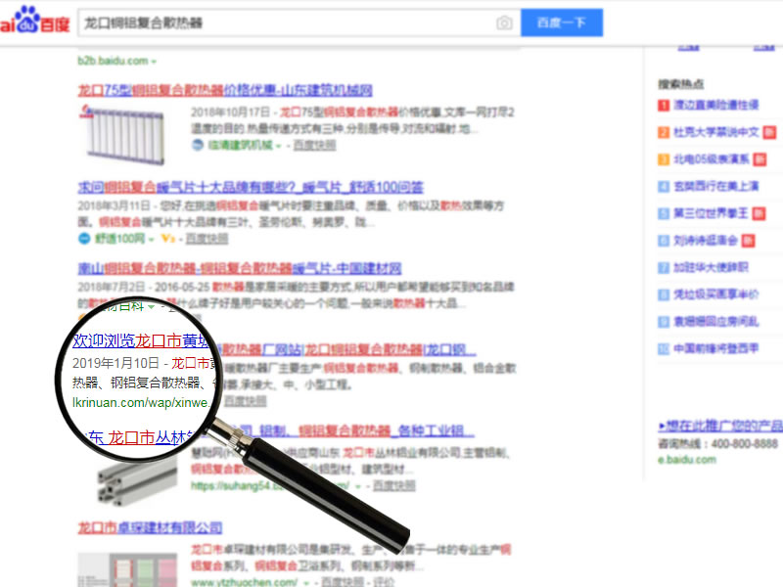Screen dimensions: 783x587
Task: Click the 2018年10月17日 result date
Action: [230, 113]
